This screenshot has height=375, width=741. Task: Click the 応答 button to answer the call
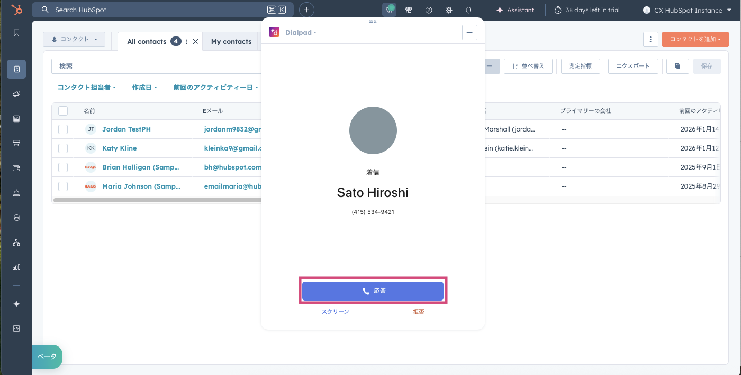pos(373,290)
